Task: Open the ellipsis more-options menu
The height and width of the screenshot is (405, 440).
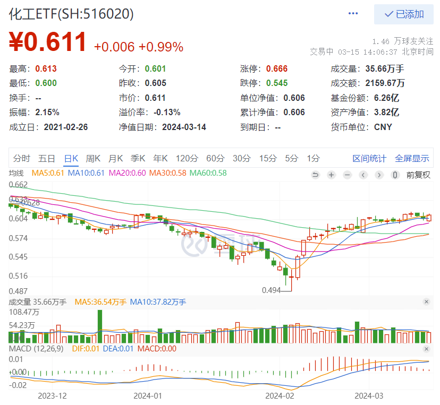Action: [353, 13]
